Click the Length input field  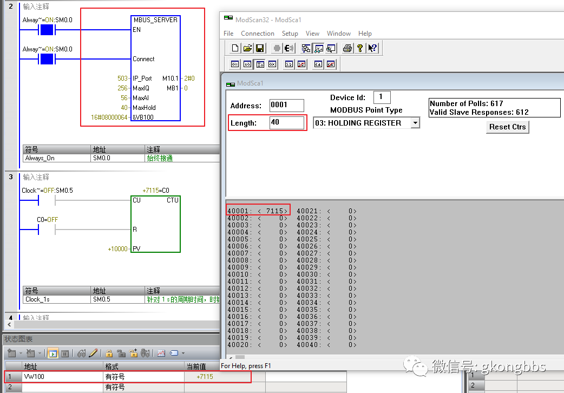[x=287, y=123]
